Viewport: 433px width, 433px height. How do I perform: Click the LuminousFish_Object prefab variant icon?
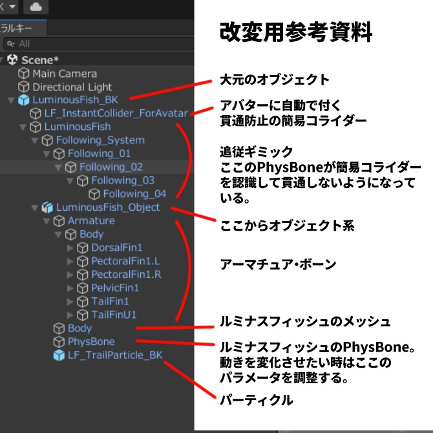tap(47, 207)
